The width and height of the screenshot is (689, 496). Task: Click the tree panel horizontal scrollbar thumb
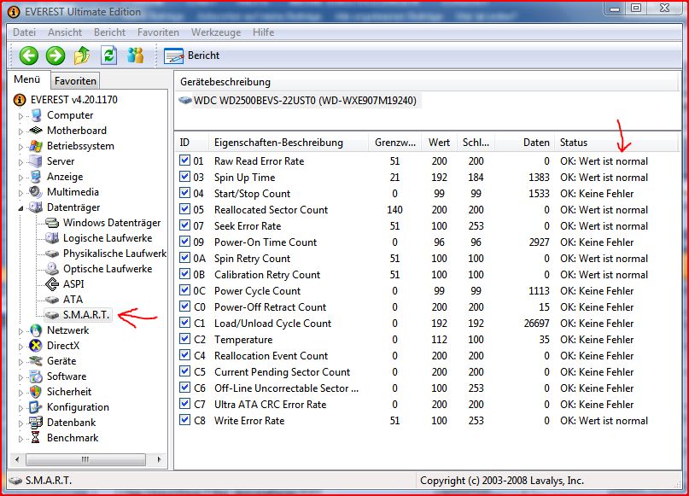coord(85,459)
